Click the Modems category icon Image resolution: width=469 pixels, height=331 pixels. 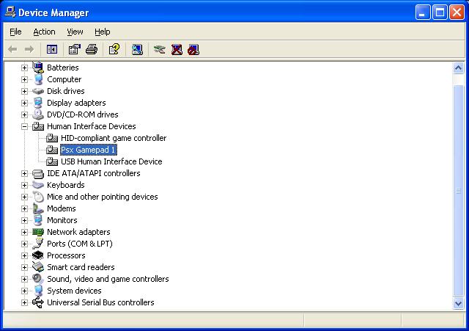[x=38, y=208]
